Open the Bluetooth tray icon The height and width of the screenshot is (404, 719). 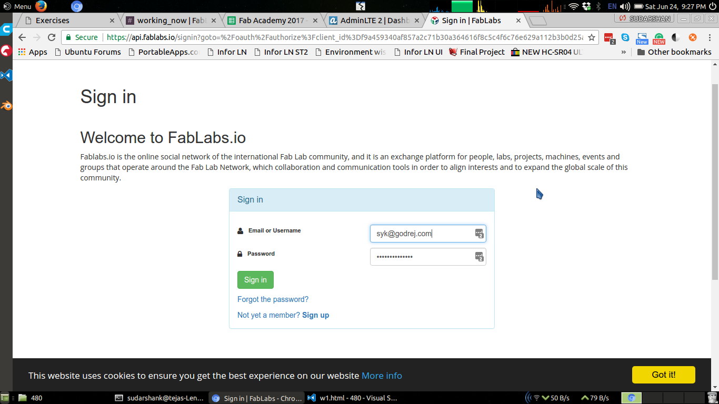pos(598,6)
